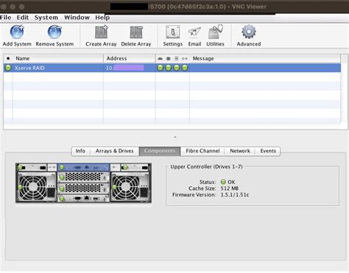
Task: Open the Events tab
Action: 268,151
